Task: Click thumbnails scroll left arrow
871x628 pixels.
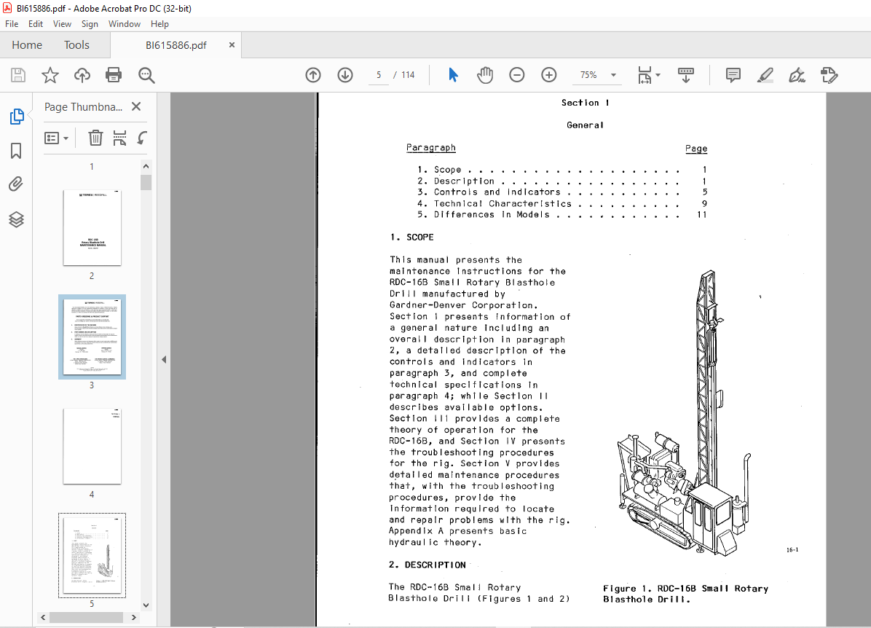Action: (x=43, y=618)
